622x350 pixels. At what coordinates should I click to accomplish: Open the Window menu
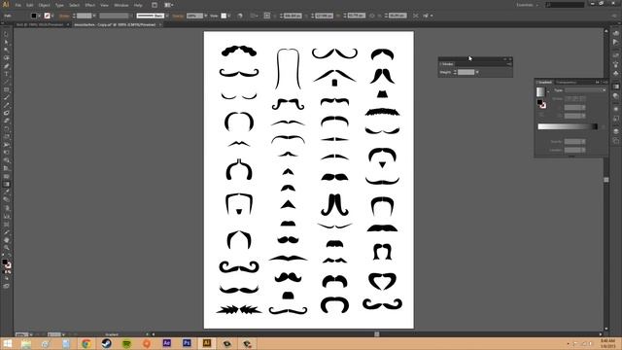[x=121, y=5]
